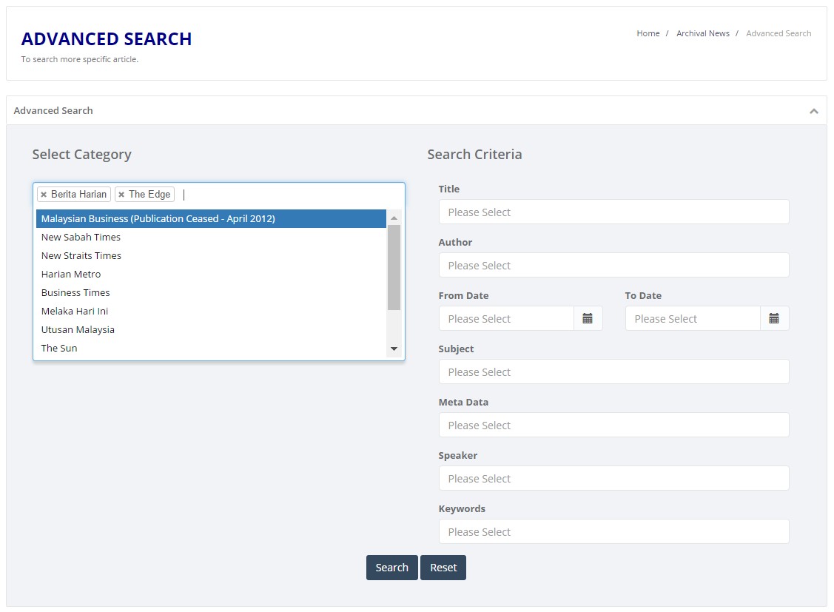The width and height of the screenshot is (834, 612).
Task: Click the Reset button
Action: [443, 568]
